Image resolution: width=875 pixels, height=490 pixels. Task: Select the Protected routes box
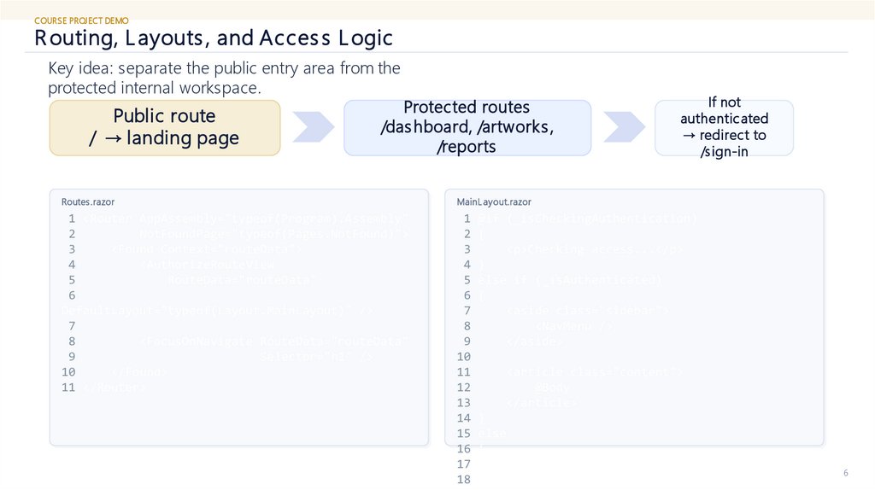click(467, 127)
